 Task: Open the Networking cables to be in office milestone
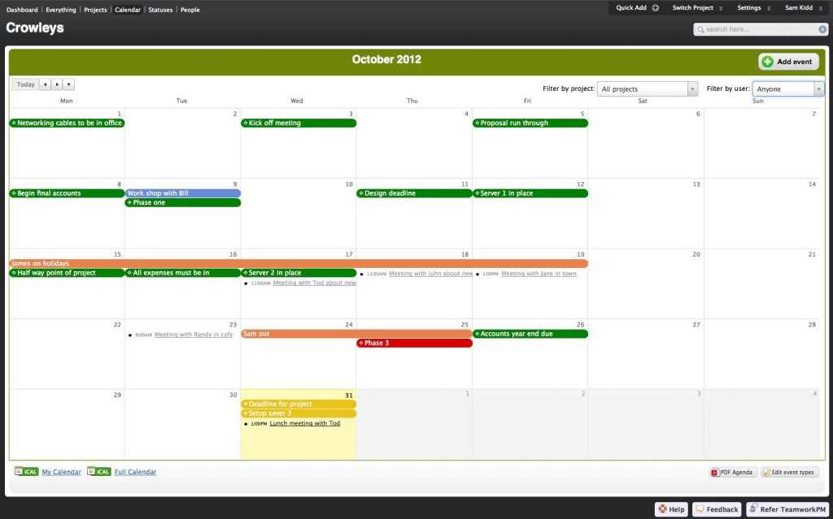[67, 123]
